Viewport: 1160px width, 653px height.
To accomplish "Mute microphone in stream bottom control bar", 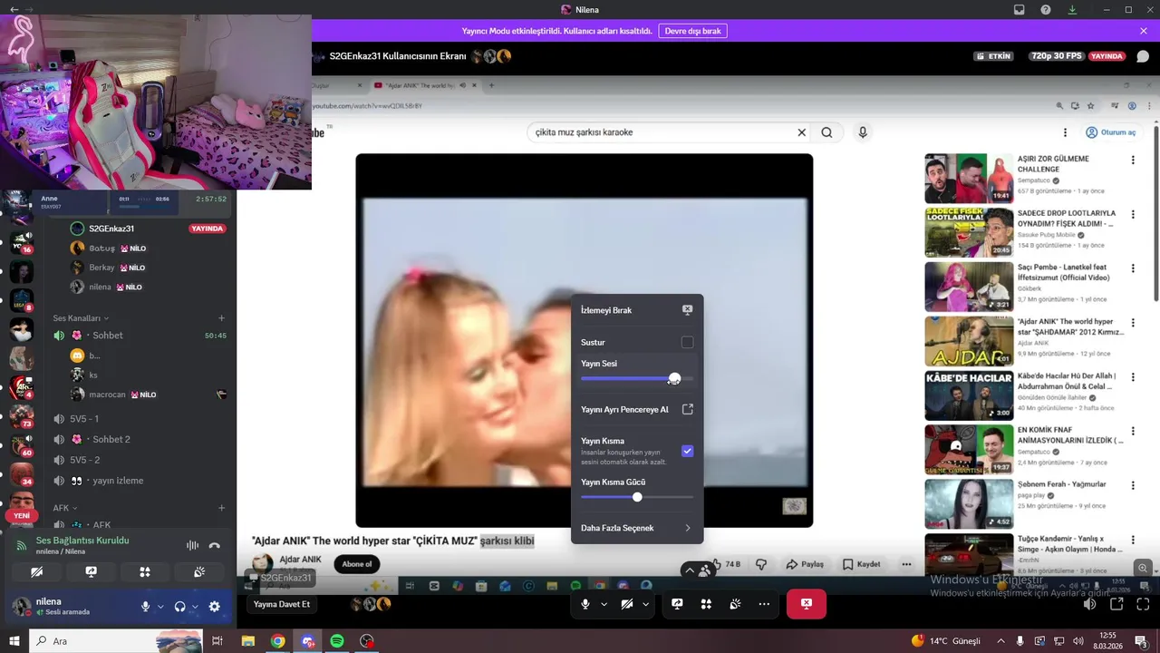I will pos(585,604).
